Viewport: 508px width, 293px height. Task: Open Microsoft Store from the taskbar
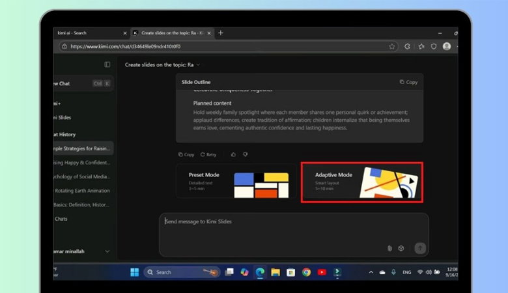(x=291, y=272)
